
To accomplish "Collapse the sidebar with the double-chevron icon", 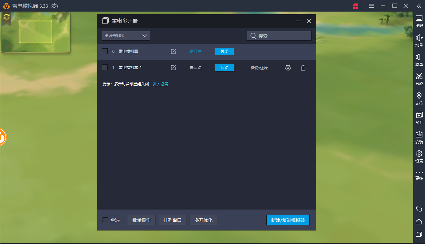I will (x=419, y=6).
